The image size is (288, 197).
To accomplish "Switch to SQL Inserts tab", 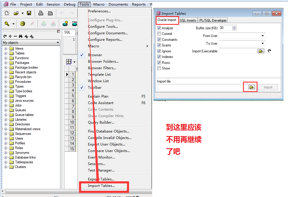I will (x=188, y=20).
